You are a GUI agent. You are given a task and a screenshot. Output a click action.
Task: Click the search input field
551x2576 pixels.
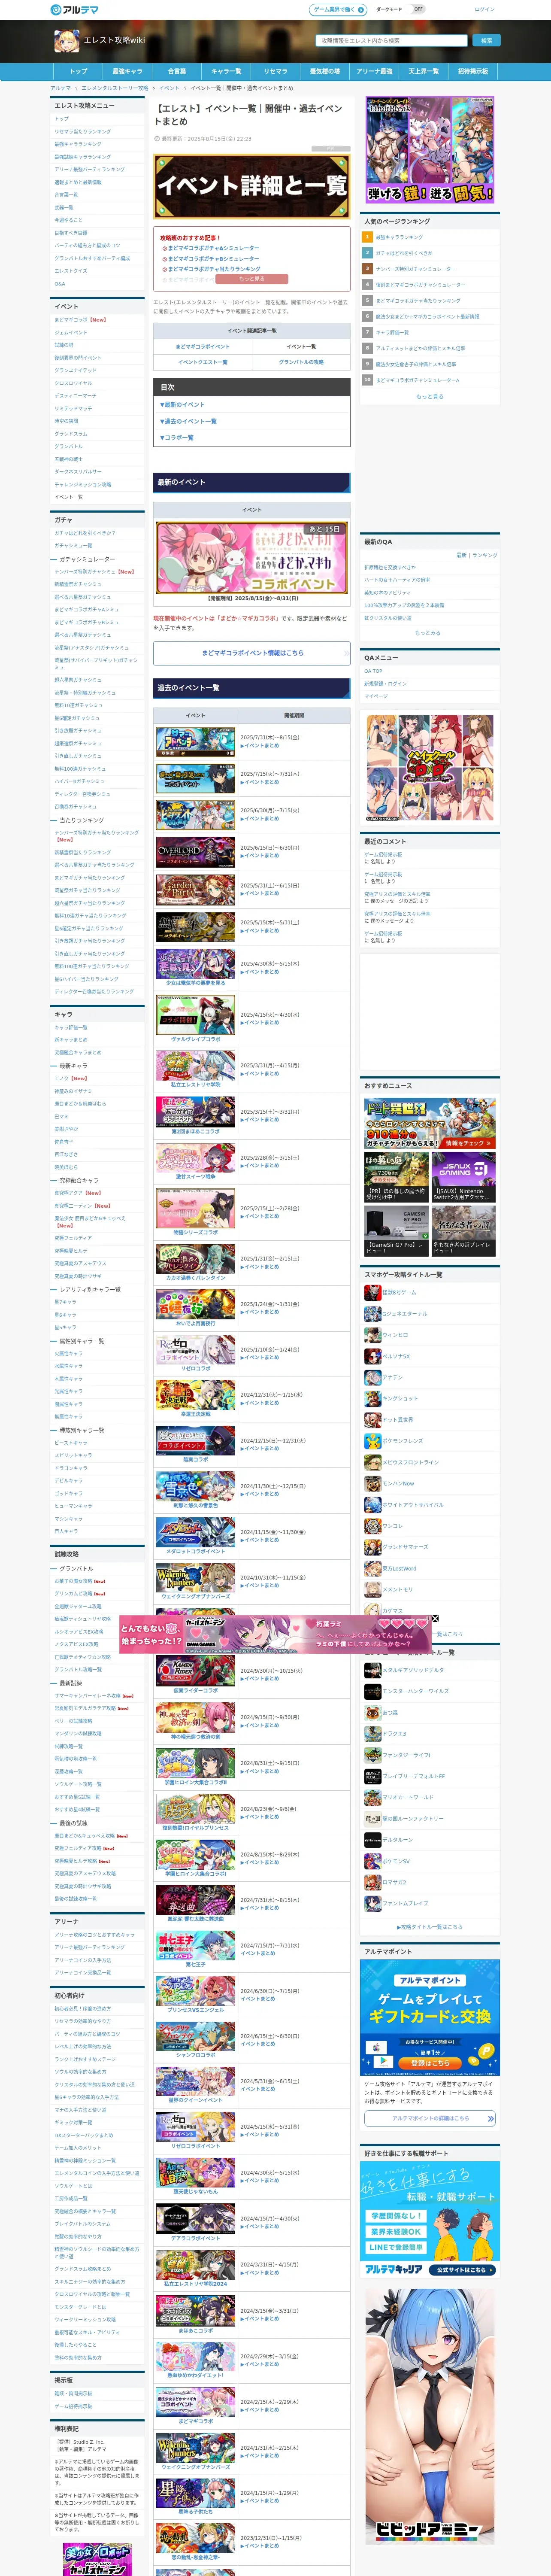[391, 41]
